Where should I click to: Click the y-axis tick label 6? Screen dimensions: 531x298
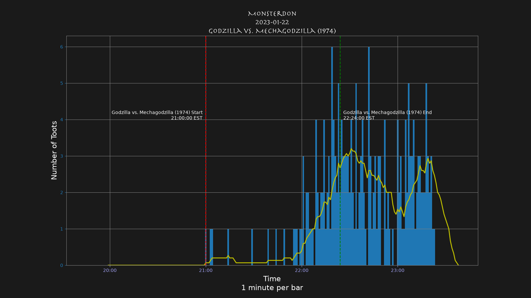(x=61, y=47)
